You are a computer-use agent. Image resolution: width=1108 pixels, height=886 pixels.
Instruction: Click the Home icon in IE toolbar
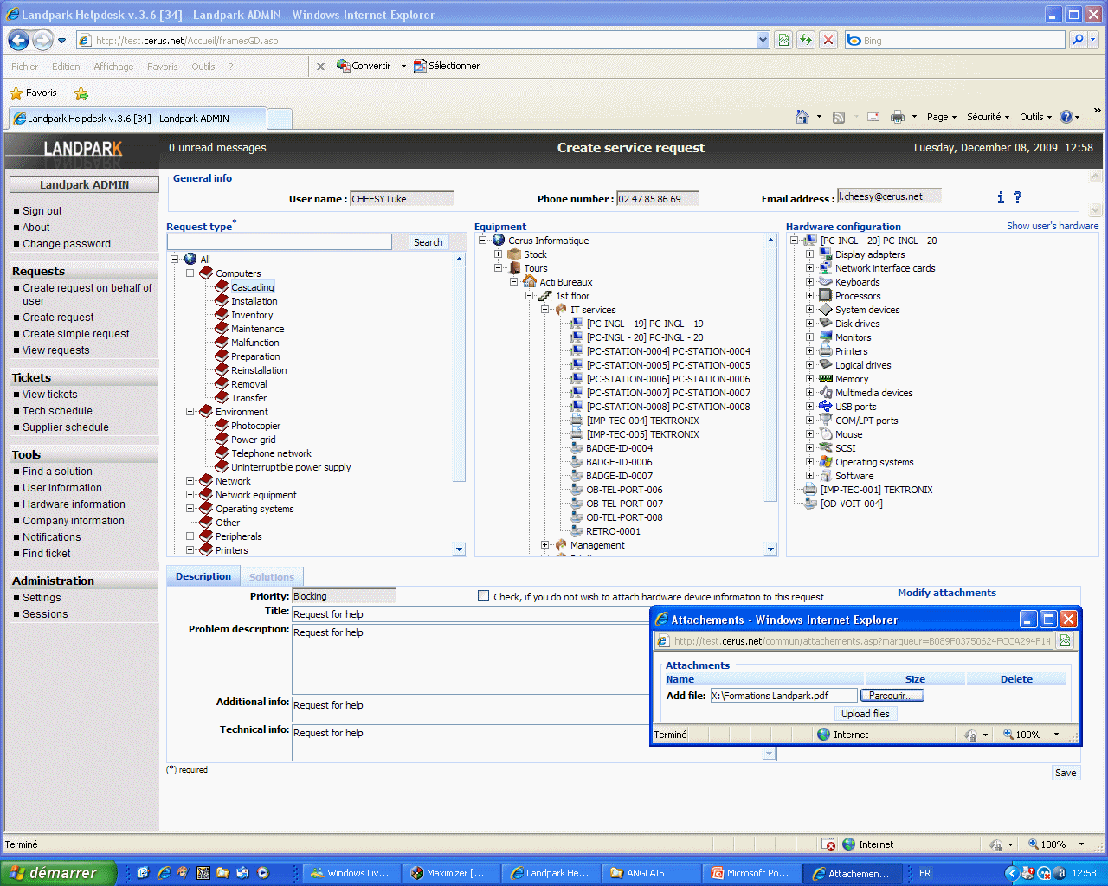pos(802,117)
